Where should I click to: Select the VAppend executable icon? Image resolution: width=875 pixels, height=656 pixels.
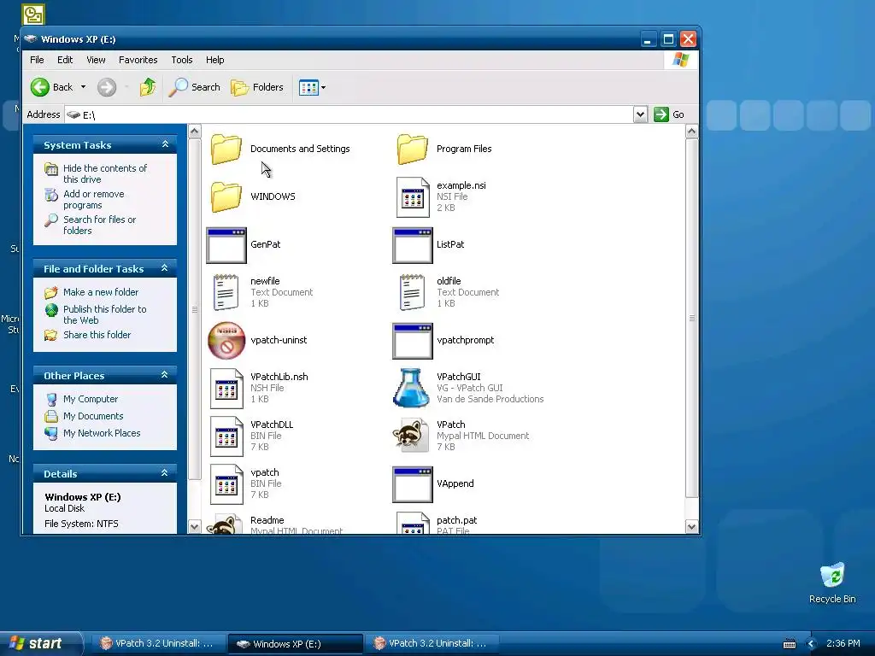click(413, 484)
